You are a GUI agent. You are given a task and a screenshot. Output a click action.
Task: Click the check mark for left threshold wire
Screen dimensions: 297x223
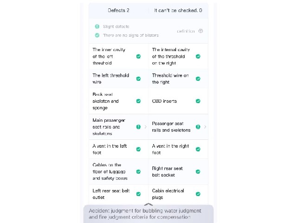click(138, 79)
